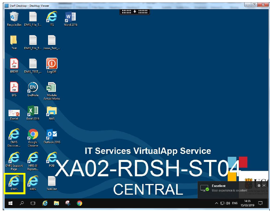This screenshot has height=211, width=270.
Task: Expand the Desktop Viewer toolbar pull-down handle
Action: [x=134, y=11]
